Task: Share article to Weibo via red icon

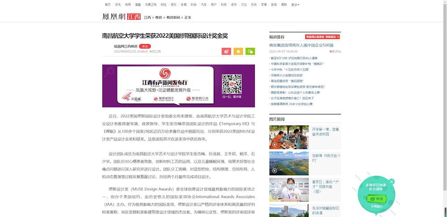Action: [226, 51]
